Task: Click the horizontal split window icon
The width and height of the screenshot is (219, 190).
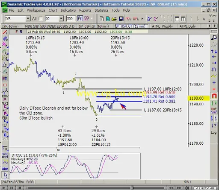Action: pos(177,19)
